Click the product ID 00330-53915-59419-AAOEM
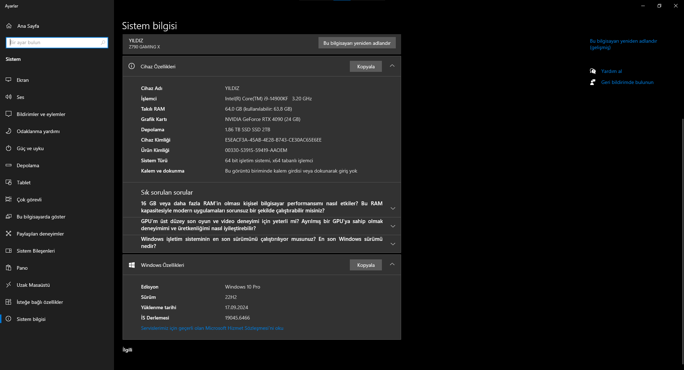This screenshot has width=684, height=370. pos(256,150)
